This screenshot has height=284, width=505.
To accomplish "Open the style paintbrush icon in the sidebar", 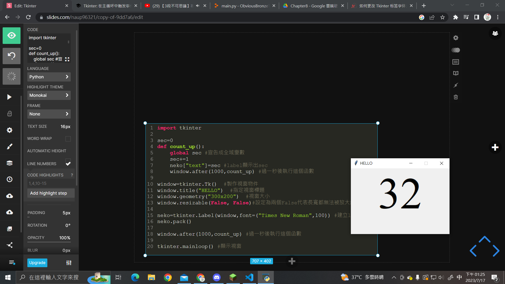I will pos(9,146).
